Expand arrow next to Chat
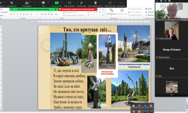188x113 pixels. (48, 2)
